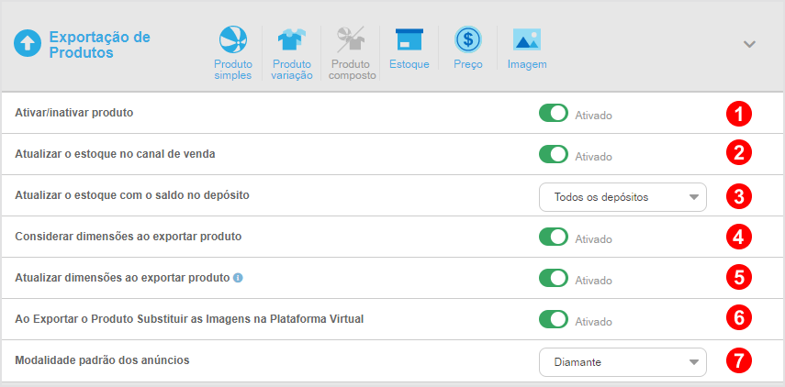The width and height of the screenshot is (785, 387).
Task: Select the Produto composto greyed icon
Action: coord(351,39)
